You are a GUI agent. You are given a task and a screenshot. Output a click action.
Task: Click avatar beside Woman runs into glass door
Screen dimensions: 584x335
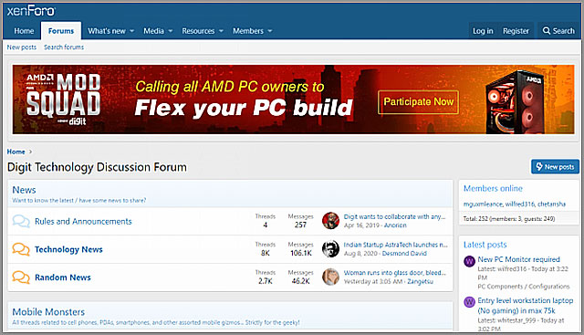pos(330,277)
